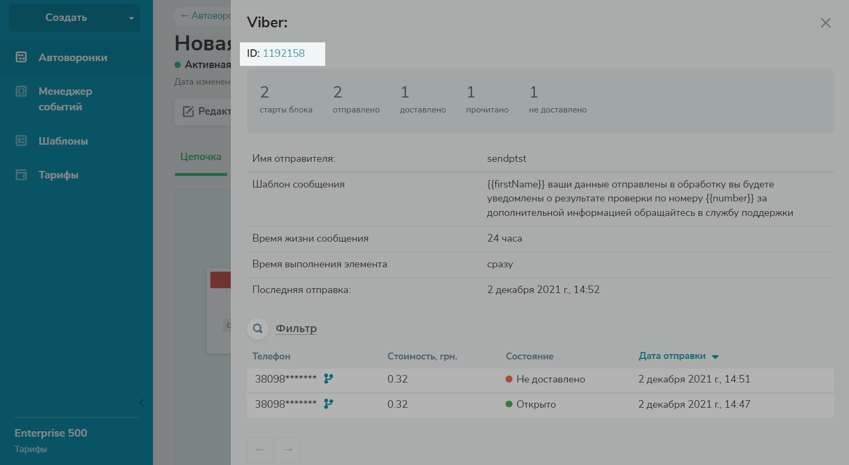The image size is (849, 465).
Task: Click the Менеджер событий sidebar icon
Action: point(21,92)
